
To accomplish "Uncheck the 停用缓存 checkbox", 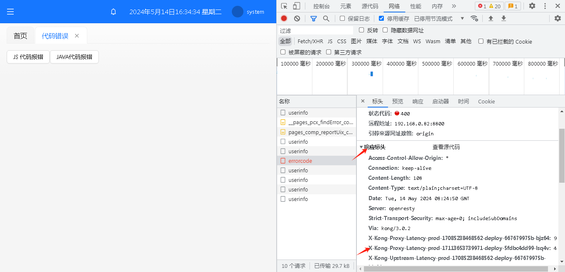I will [x=381, y=18].
